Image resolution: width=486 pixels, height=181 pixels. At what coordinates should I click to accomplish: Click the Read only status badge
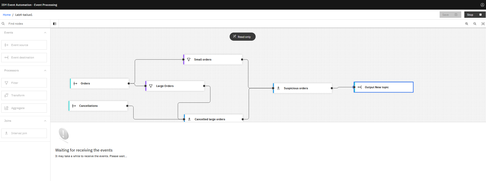tap(242, 37)
